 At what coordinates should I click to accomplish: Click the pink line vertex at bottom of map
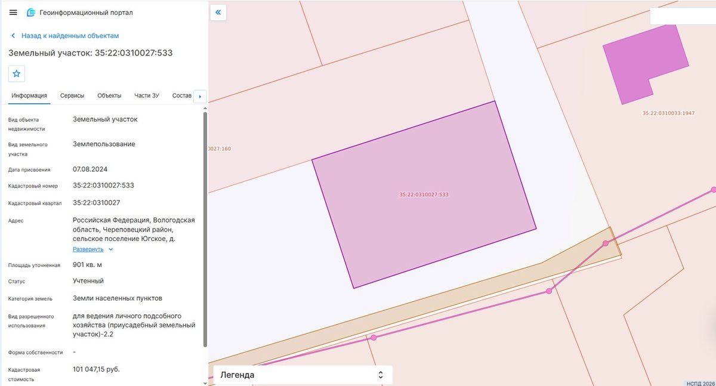(374, 338)
